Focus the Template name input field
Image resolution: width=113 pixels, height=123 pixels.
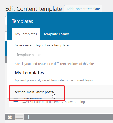click(x=64, y=55)
